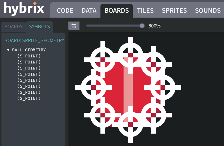The width and height of the screenshot is (224, 146).
Task: Click the hybrix logo
Action: [24, 9]
